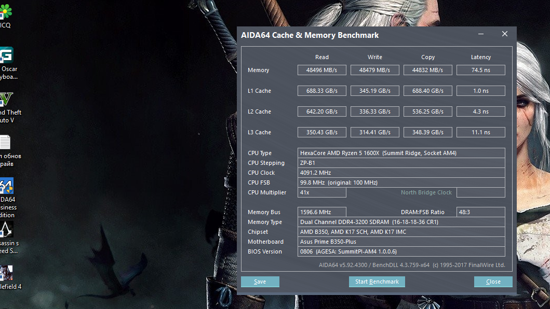
Task: Select the Memory Copy value 44832 MB/s
Action: click(427, 70)
